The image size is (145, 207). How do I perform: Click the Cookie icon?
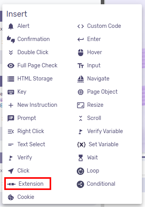coord(11,197)
